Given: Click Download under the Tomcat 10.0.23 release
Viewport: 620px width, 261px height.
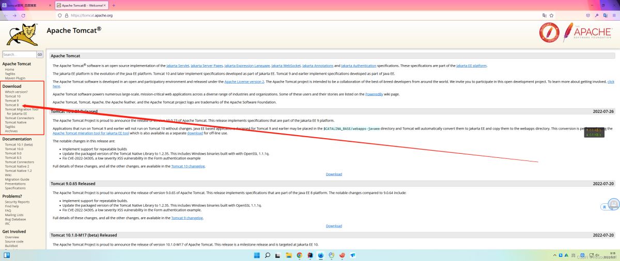Looking at the screenshot, I should click(x=334, y=174).
